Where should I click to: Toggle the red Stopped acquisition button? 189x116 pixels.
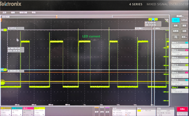[182, 109]
